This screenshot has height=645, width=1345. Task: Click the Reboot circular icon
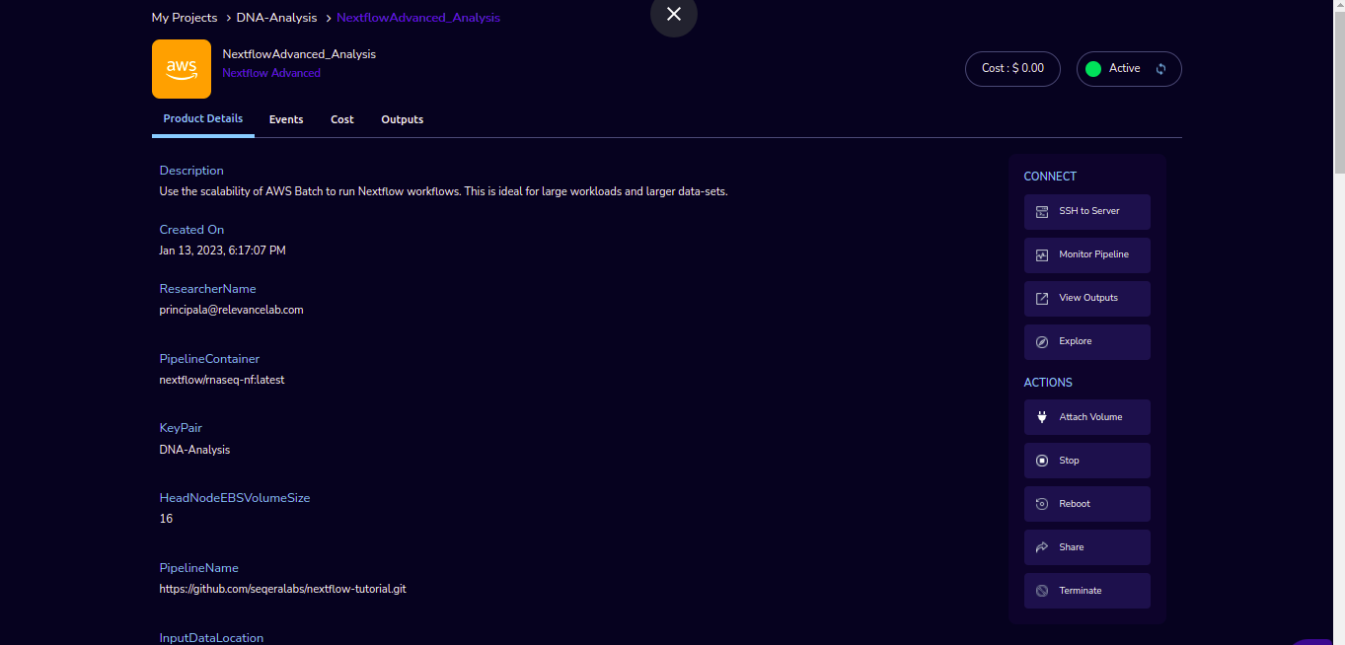[x=1041, y=504]
